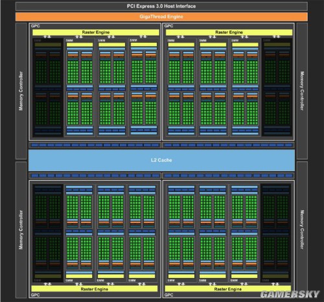
Task: Select the top-left Raster Engine bar
Action: click(96, 32)
